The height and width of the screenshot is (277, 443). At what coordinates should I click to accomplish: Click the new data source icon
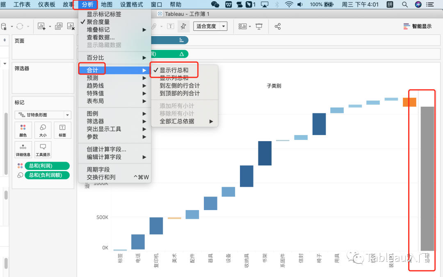4,27
